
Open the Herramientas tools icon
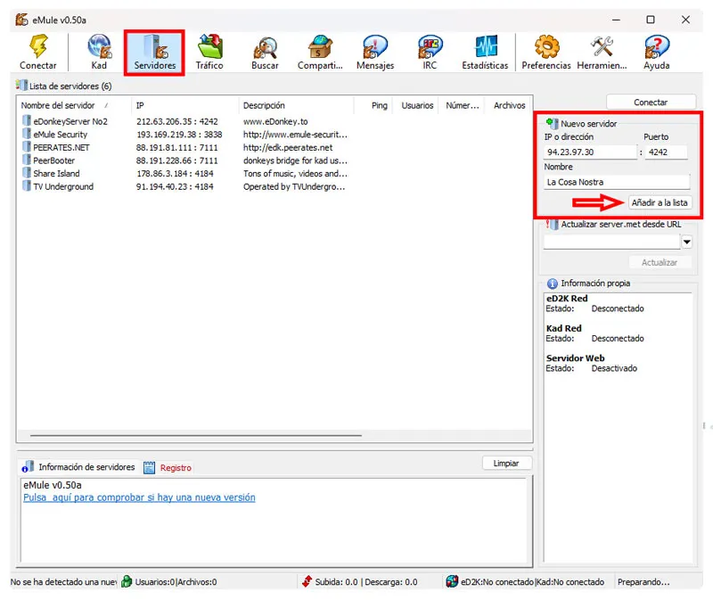(x=601, y=51)
